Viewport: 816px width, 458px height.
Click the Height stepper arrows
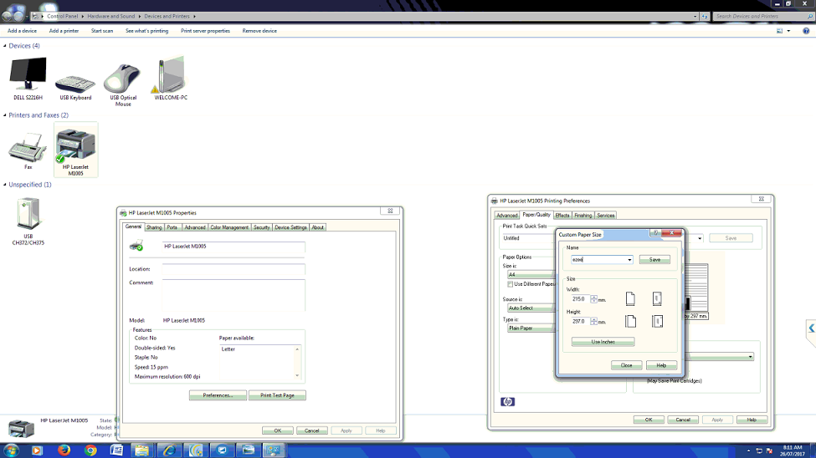click(593, 321)
